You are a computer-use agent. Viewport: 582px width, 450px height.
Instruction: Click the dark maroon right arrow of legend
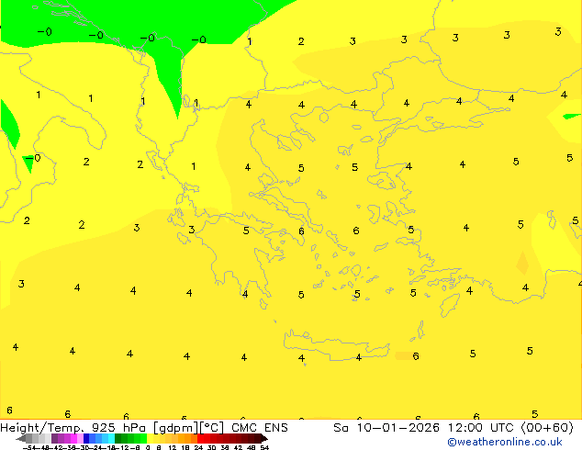[x=263, y=439]
